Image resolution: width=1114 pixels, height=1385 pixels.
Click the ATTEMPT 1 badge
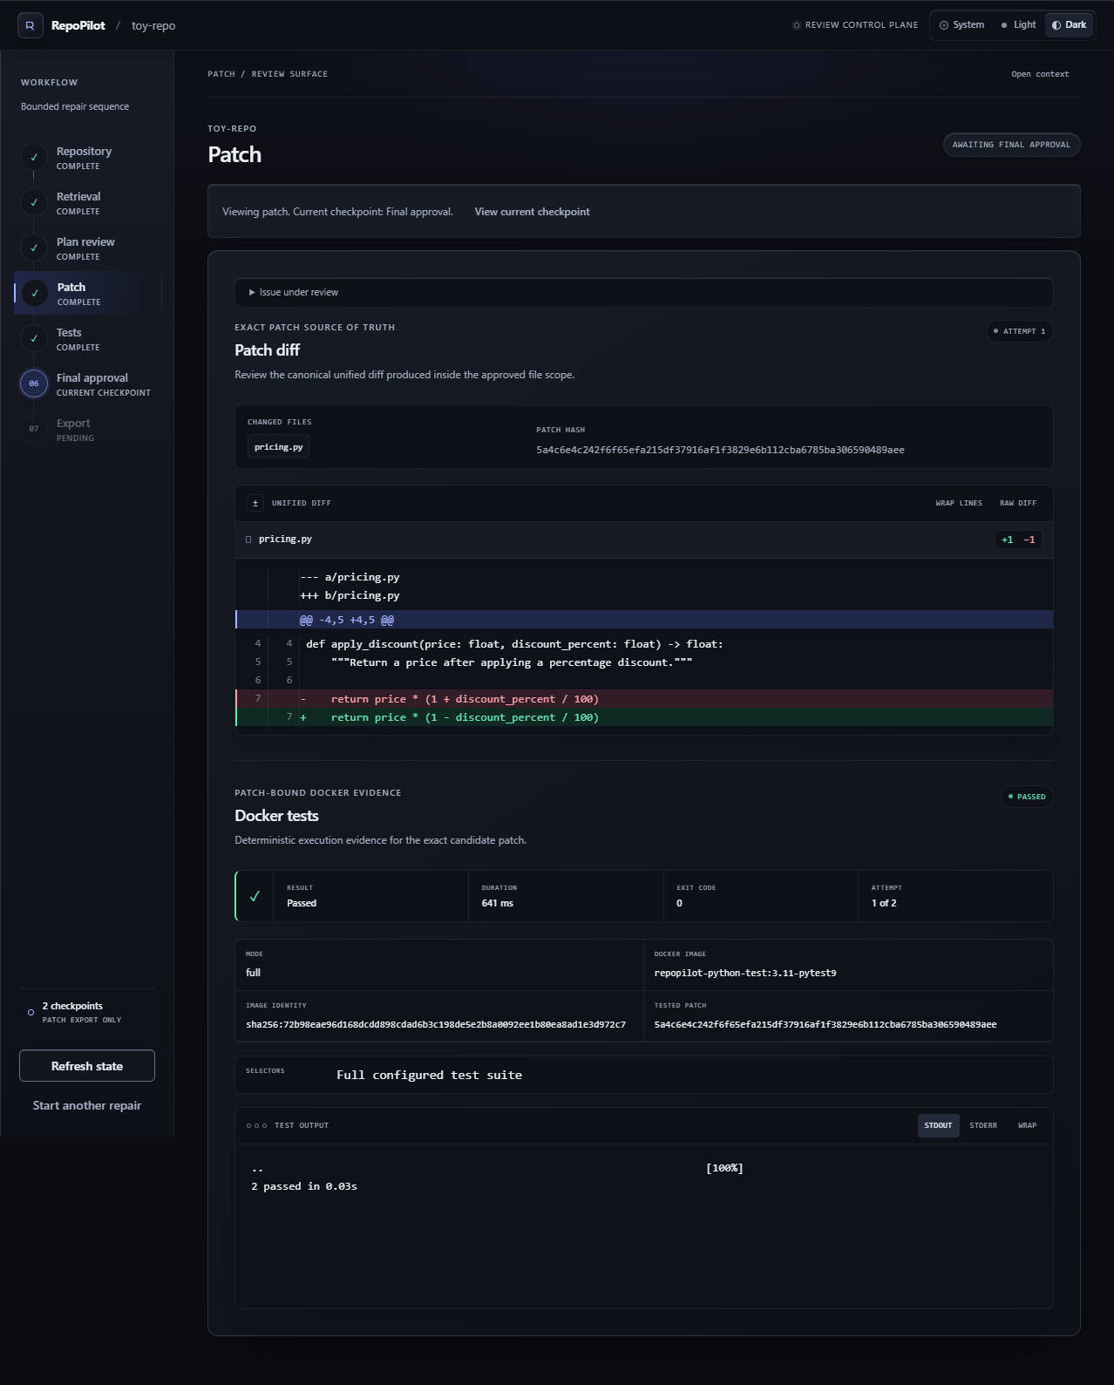(x=1019, y=331)
